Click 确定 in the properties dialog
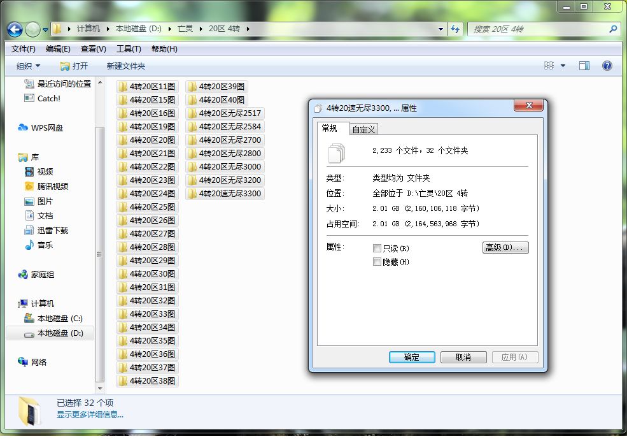627x448 pixels. coord(412,357)
